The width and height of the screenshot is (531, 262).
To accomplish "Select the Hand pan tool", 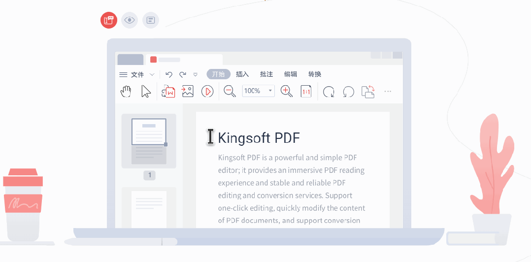I will [x=126, y=92].
